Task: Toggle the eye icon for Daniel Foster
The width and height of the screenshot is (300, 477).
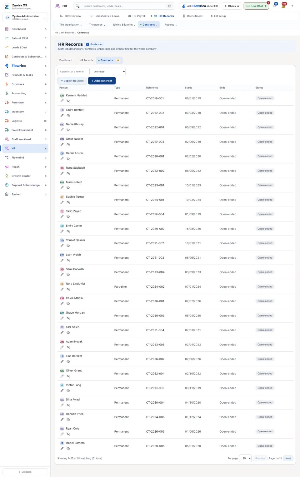Action: [68, 159]
